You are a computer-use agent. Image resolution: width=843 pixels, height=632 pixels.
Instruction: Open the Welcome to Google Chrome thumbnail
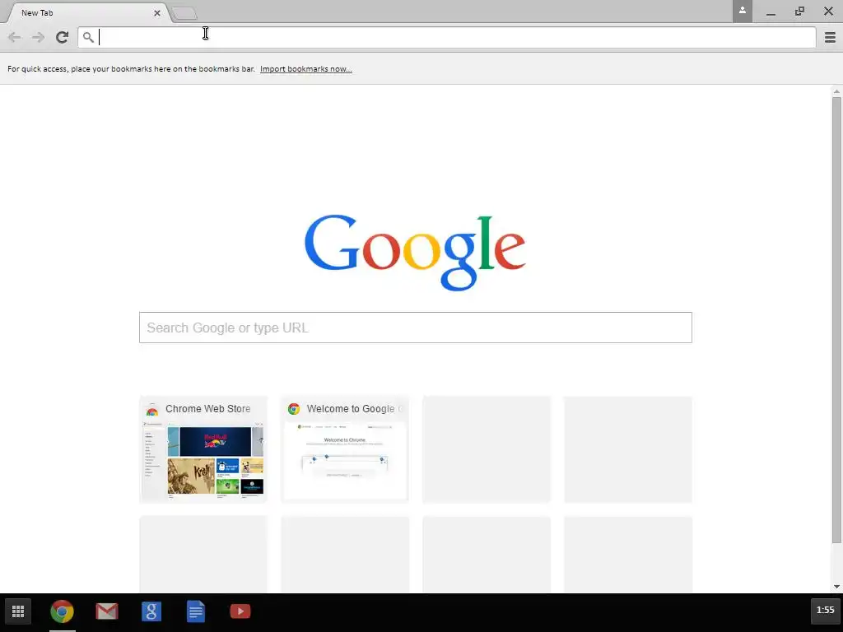click(345, 449)
